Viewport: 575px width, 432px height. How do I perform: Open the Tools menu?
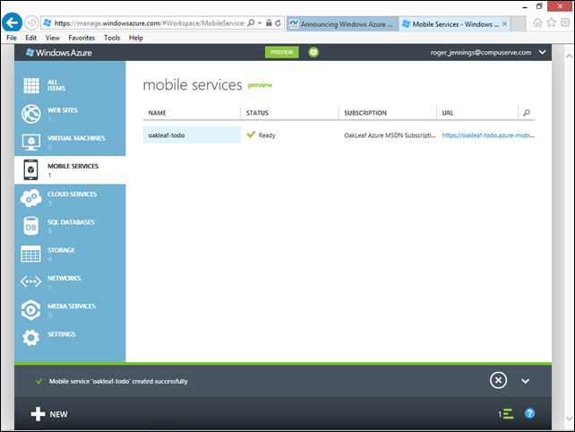[x=112, y=38]
